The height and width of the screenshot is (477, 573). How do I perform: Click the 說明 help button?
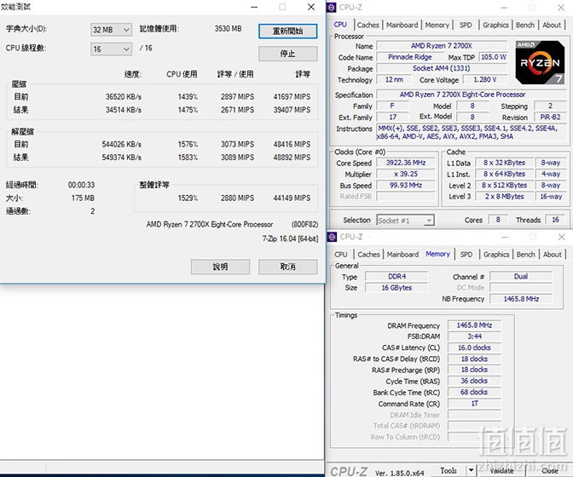220,267
